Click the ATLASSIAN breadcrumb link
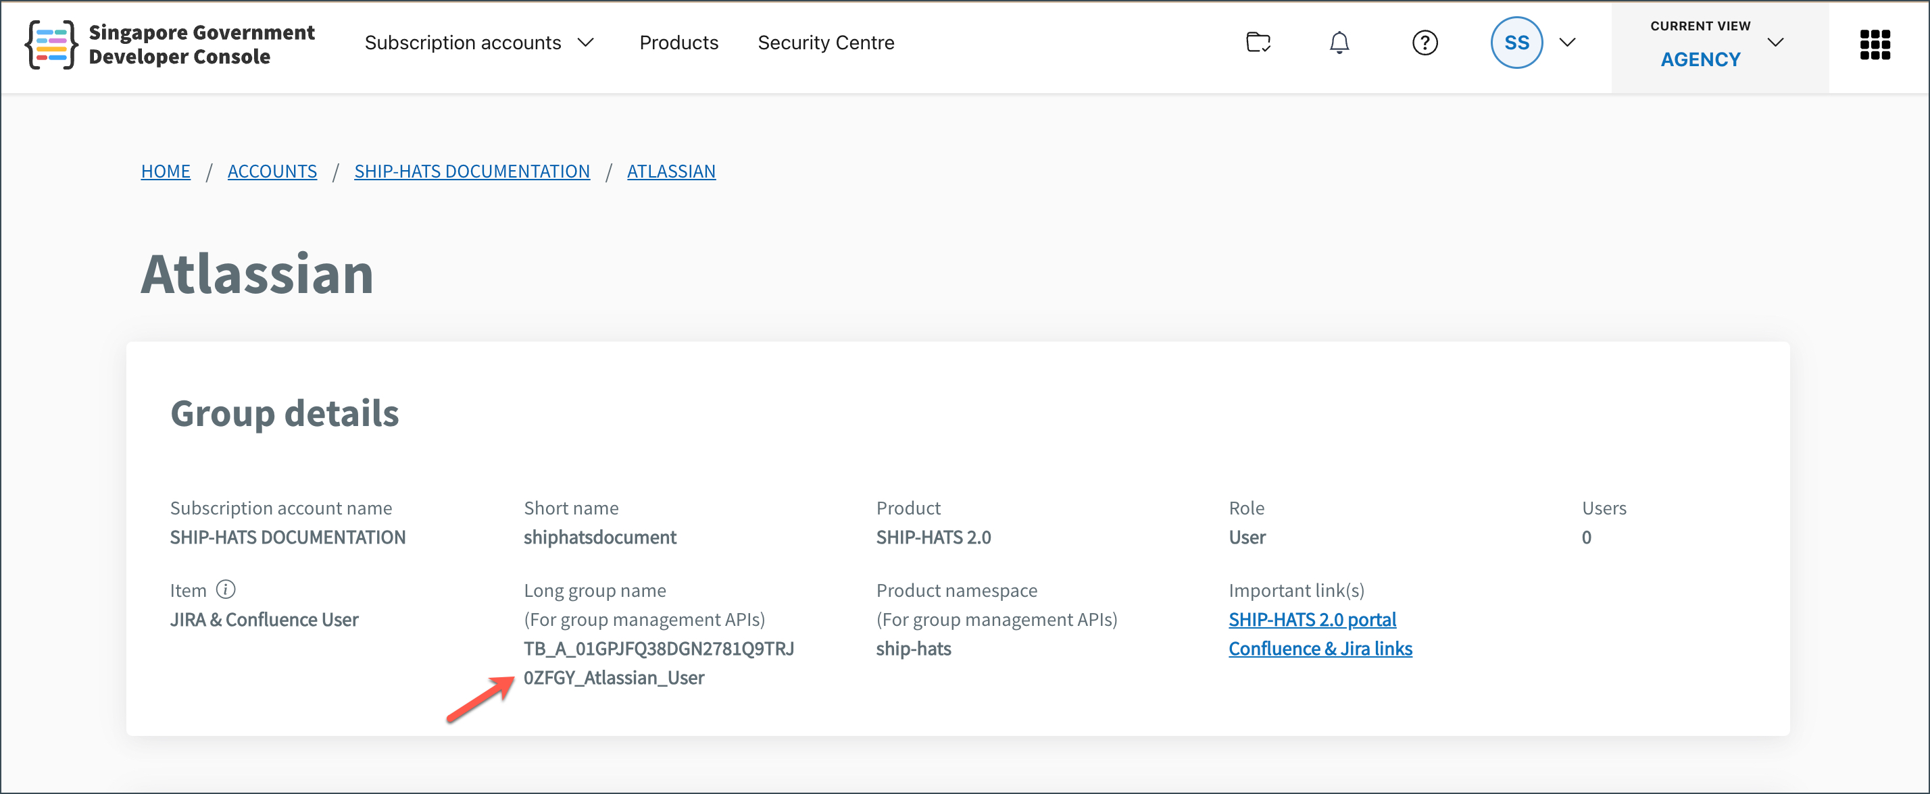This screenshot has height=794, width=1930. [x=671, y=171]
